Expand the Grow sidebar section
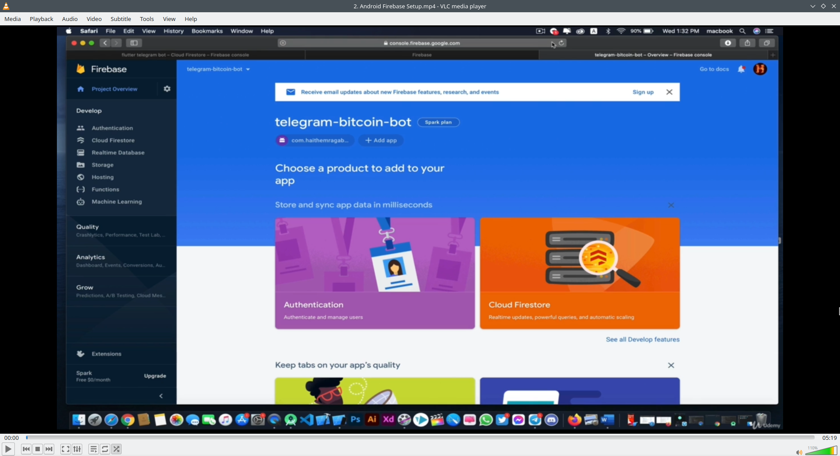The height and width of the screenshot is (456, 840). (121, 291)
